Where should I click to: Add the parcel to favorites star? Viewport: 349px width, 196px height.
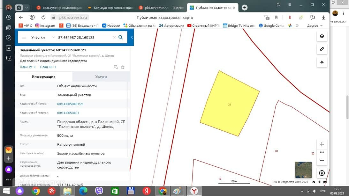(x=123, y=67)
